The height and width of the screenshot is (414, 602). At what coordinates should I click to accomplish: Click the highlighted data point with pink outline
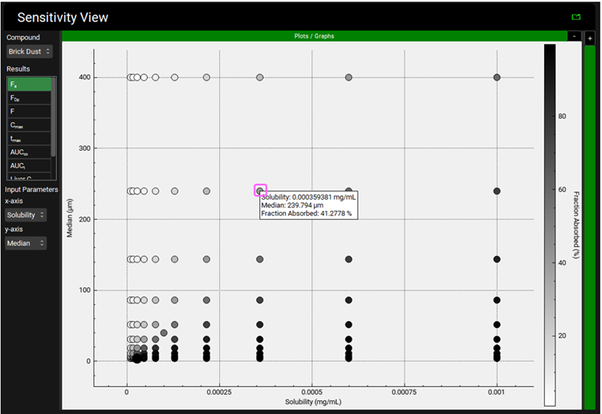pos(260,190)
